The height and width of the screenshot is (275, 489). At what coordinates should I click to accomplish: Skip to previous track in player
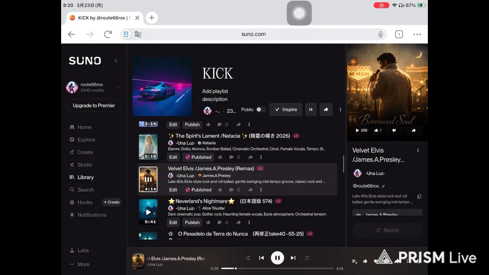261,258
